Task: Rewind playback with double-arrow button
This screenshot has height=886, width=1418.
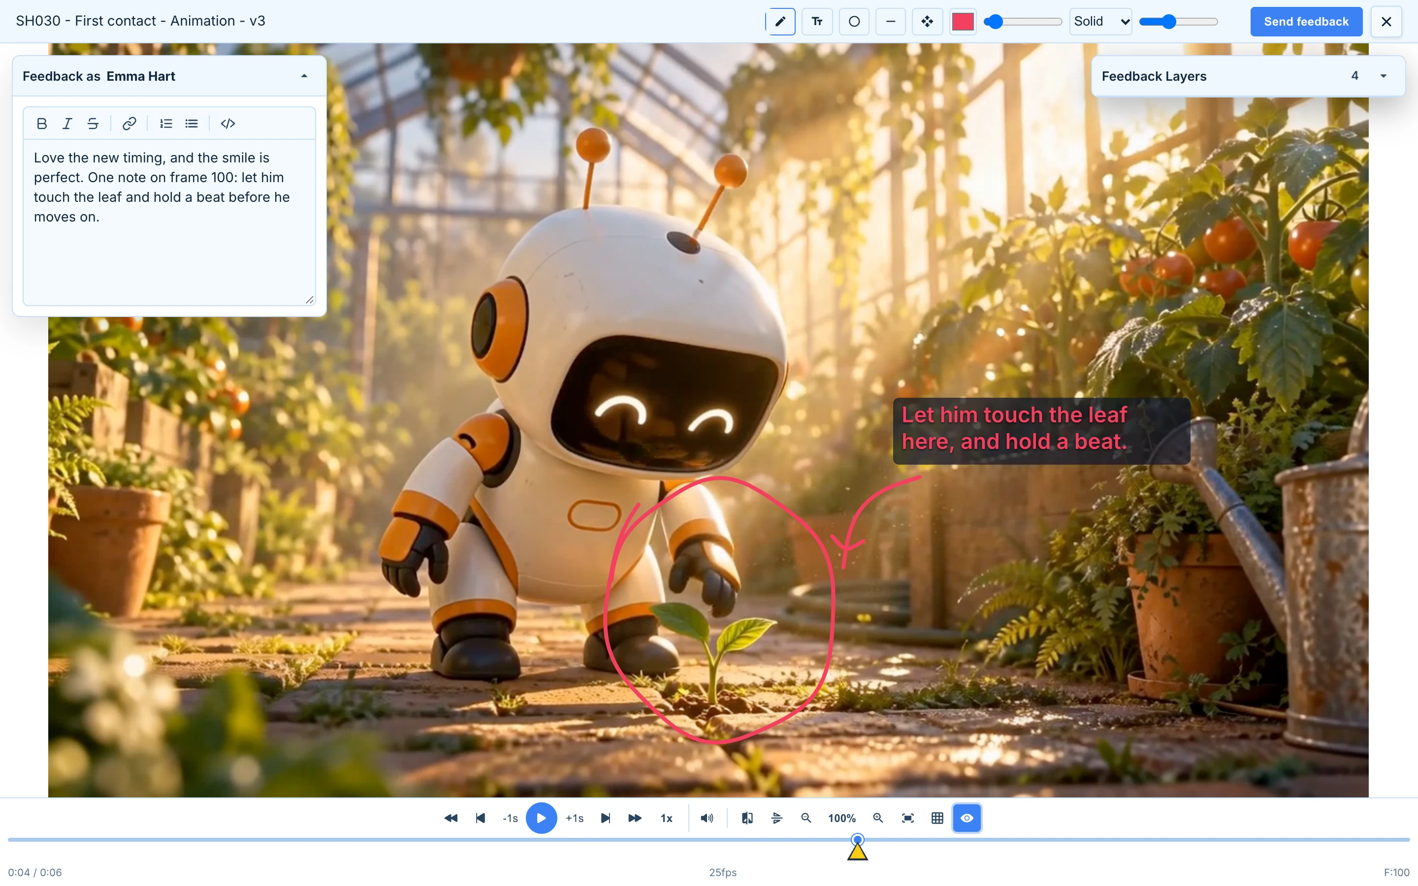Action: coord(451,818)
